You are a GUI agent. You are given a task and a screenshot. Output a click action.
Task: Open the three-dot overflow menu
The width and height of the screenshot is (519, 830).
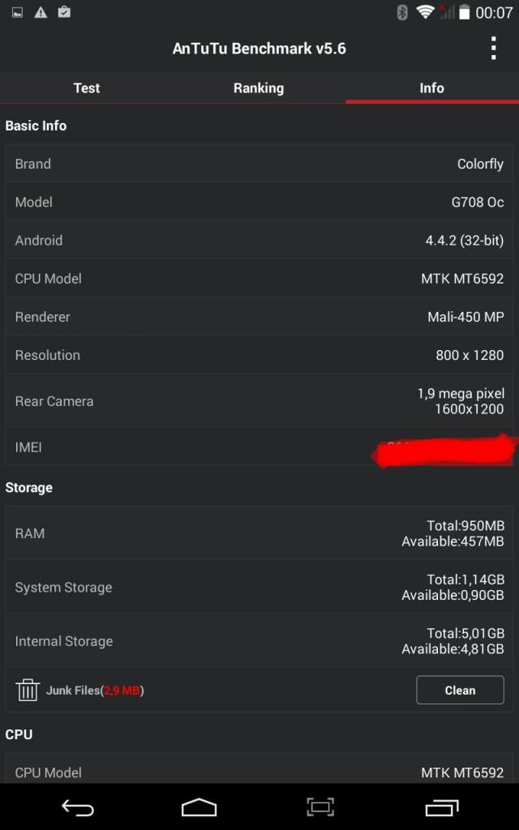click(x=493, y=49)
